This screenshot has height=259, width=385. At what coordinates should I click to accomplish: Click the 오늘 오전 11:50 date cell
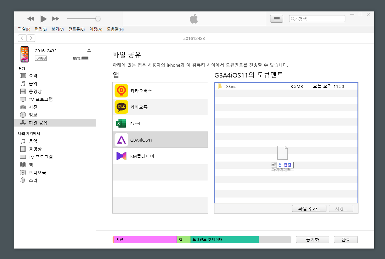(328, 86)
